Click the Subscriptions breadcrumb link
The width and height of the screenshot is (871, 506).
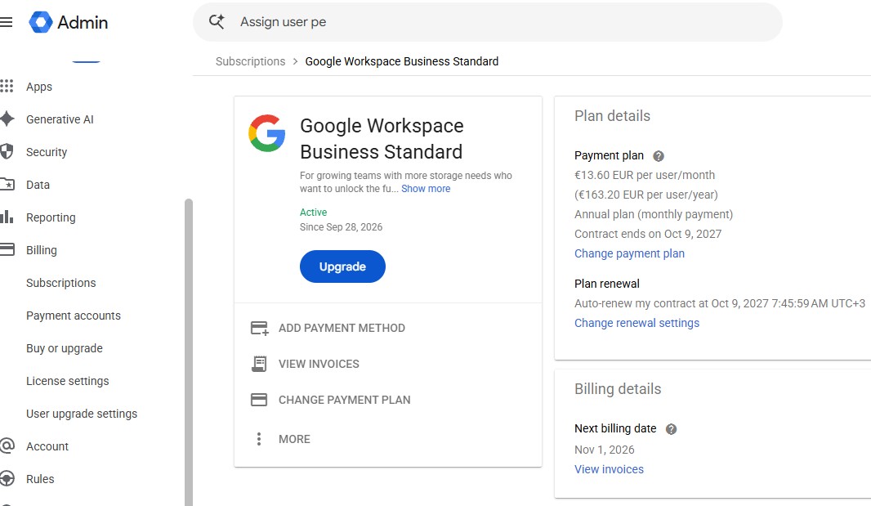(251, 61)
